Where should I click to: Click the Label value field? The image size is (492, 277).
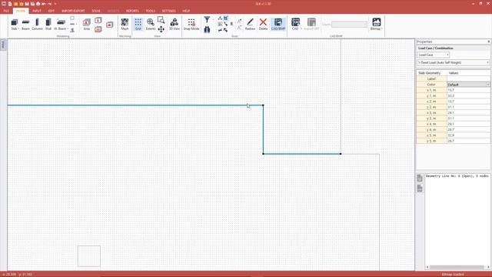click(x=468, y=78)
